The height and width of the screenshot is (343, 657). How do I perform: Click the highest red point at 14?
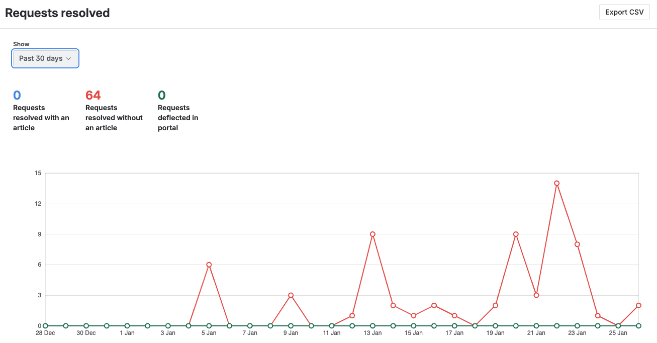coord(556,183)
